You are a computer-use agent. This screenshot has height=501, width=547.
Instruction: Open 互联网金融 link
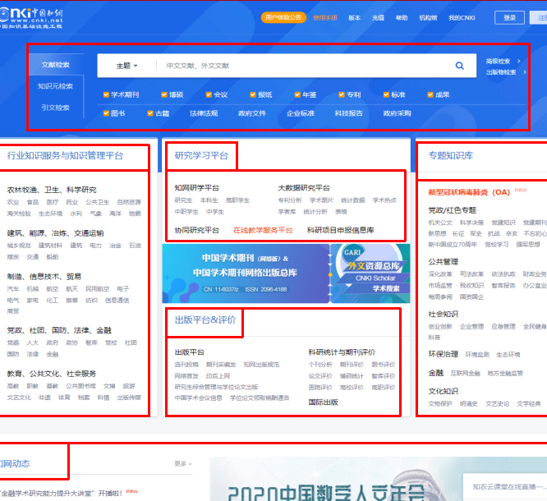466,373
